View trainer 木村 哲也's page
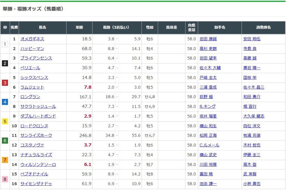Viewport: 286px width, 190px height. tap(252, 145)
